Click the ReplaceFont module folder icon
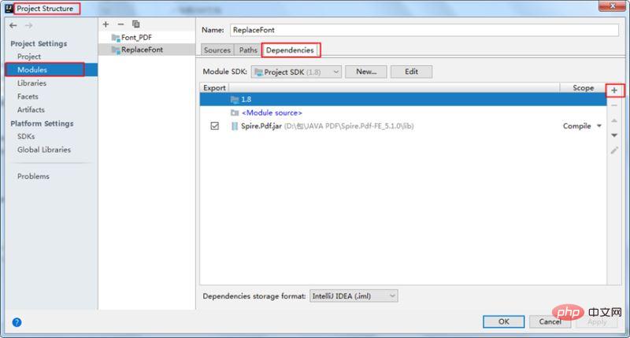The image size is (630, 338). click(x=116, y=50)
